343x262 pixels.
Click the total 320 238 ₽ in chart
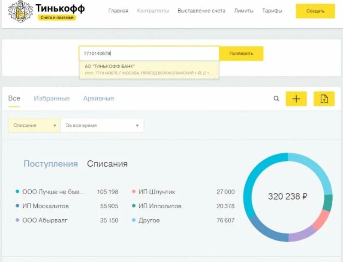click(288, 196)
